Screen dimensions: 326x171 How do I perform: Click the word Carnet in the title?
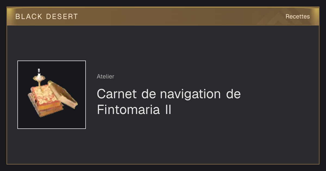pos(117,94)
